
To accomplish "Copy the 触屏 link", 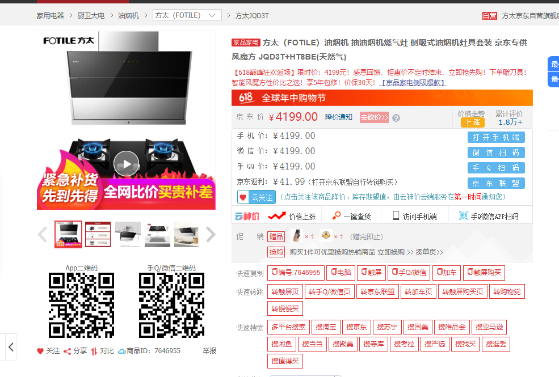I will point(372,273).
